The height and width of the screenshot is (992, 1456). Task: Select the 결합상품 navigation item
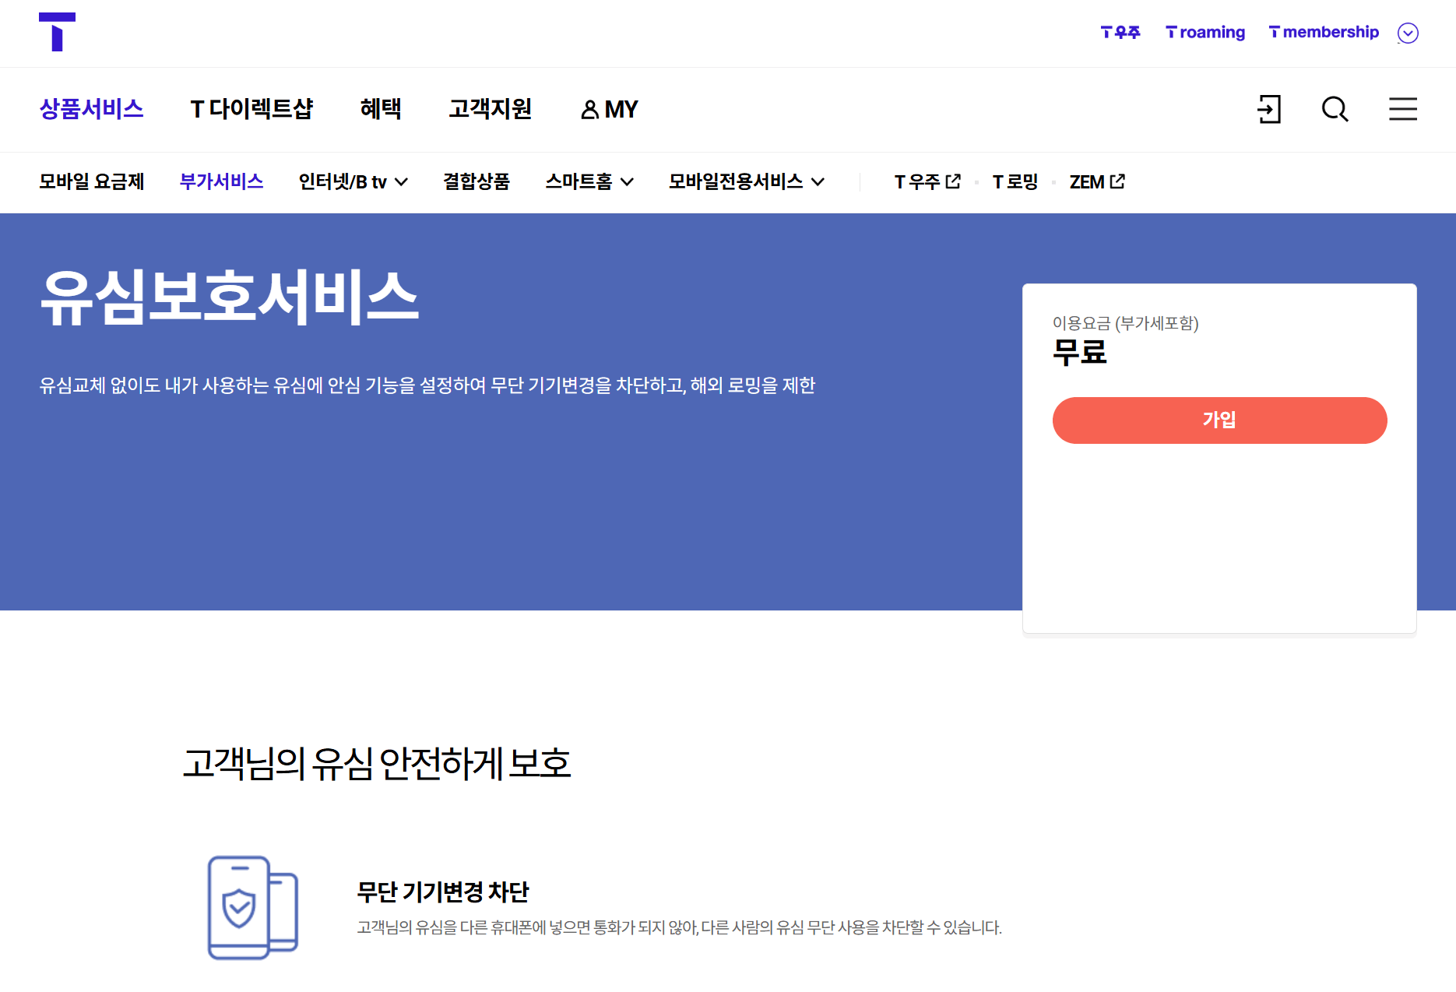pos(477,181)
